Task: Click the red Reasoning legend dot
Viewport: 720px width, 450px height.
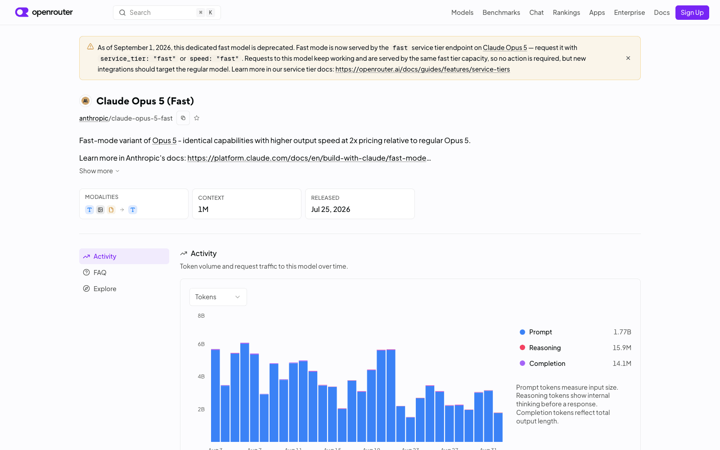Action: (x=522, y=347)
